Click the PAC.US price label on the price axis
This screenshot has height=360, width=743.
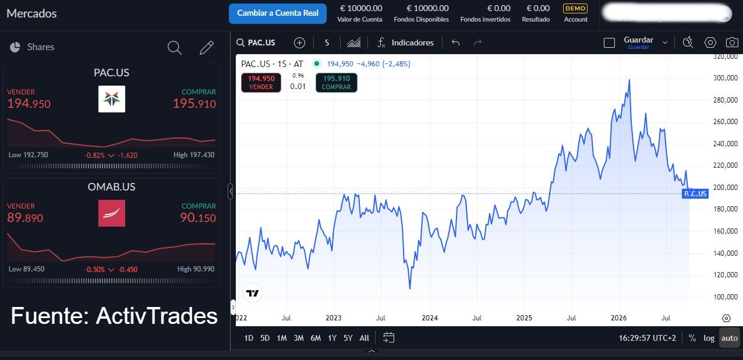(695, 193)
